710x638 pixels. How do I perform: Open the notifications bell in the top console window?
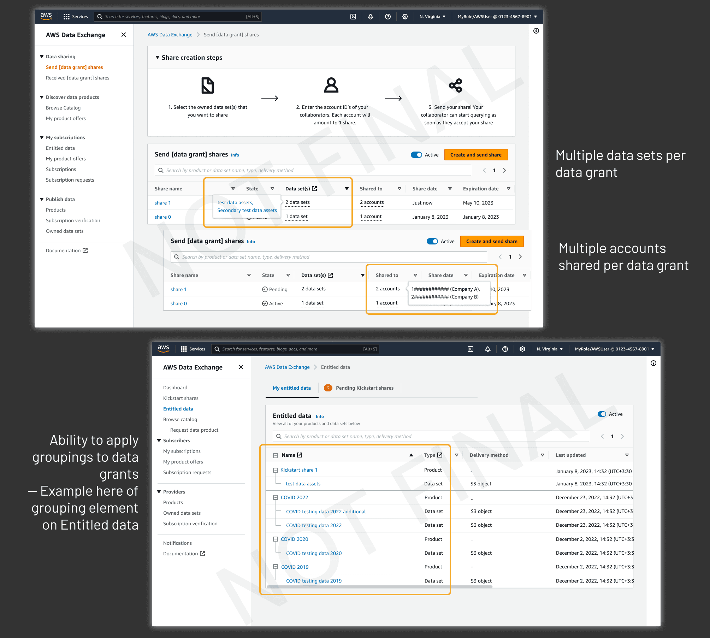(x=371, y=17)
